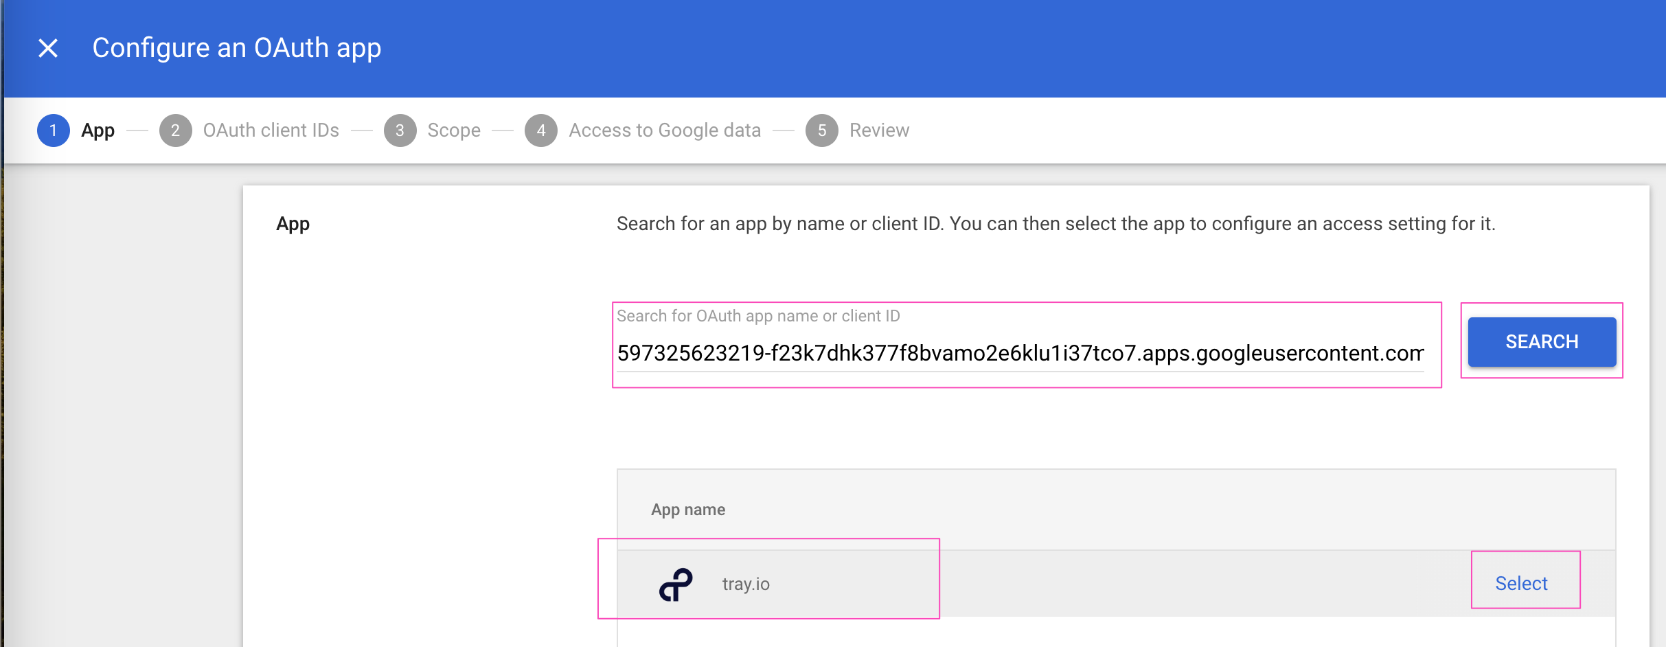Click the step 1 number circle

click(x=54, y=130)
